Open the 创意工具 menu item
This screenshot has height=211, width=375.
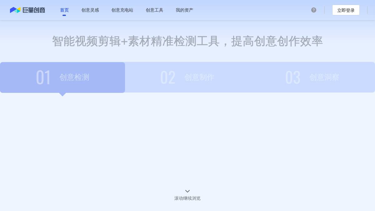(154, 10)
